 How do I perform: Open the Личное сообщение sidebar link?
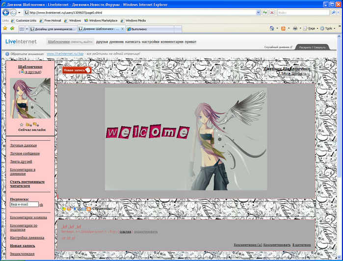[x=25, y=154]
